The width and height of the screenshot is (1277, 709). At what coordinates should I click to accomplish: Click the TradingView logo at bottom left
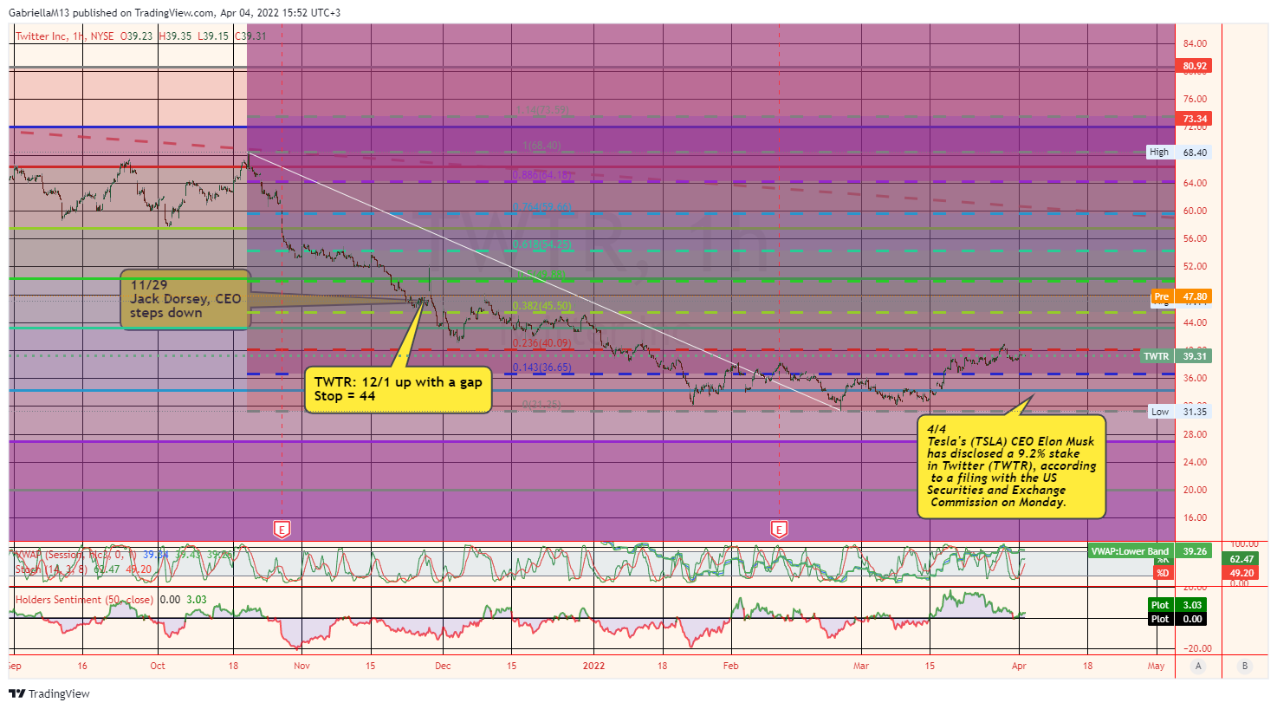point(49,693)
